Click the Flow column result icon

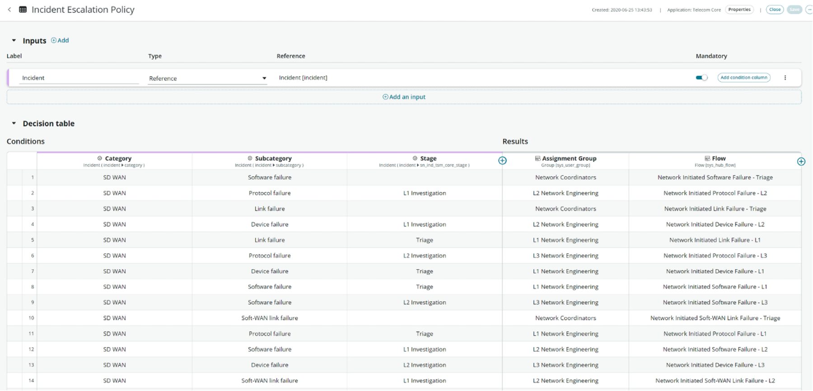(x=707, y=158)
